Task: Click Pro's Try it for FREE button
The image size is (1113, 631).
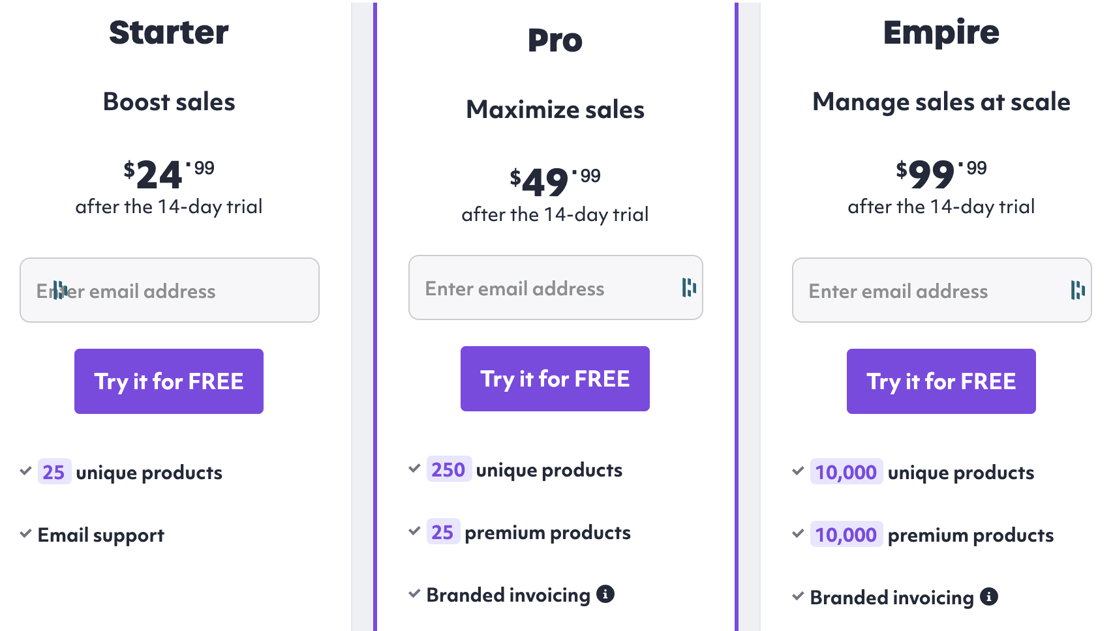Action: 555,378
